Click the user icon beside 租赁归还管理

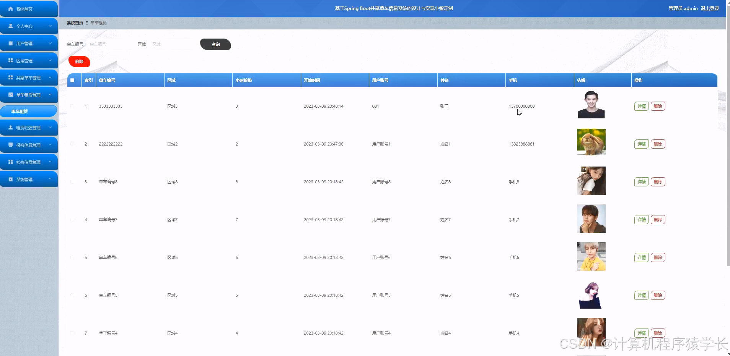[11, 128]
